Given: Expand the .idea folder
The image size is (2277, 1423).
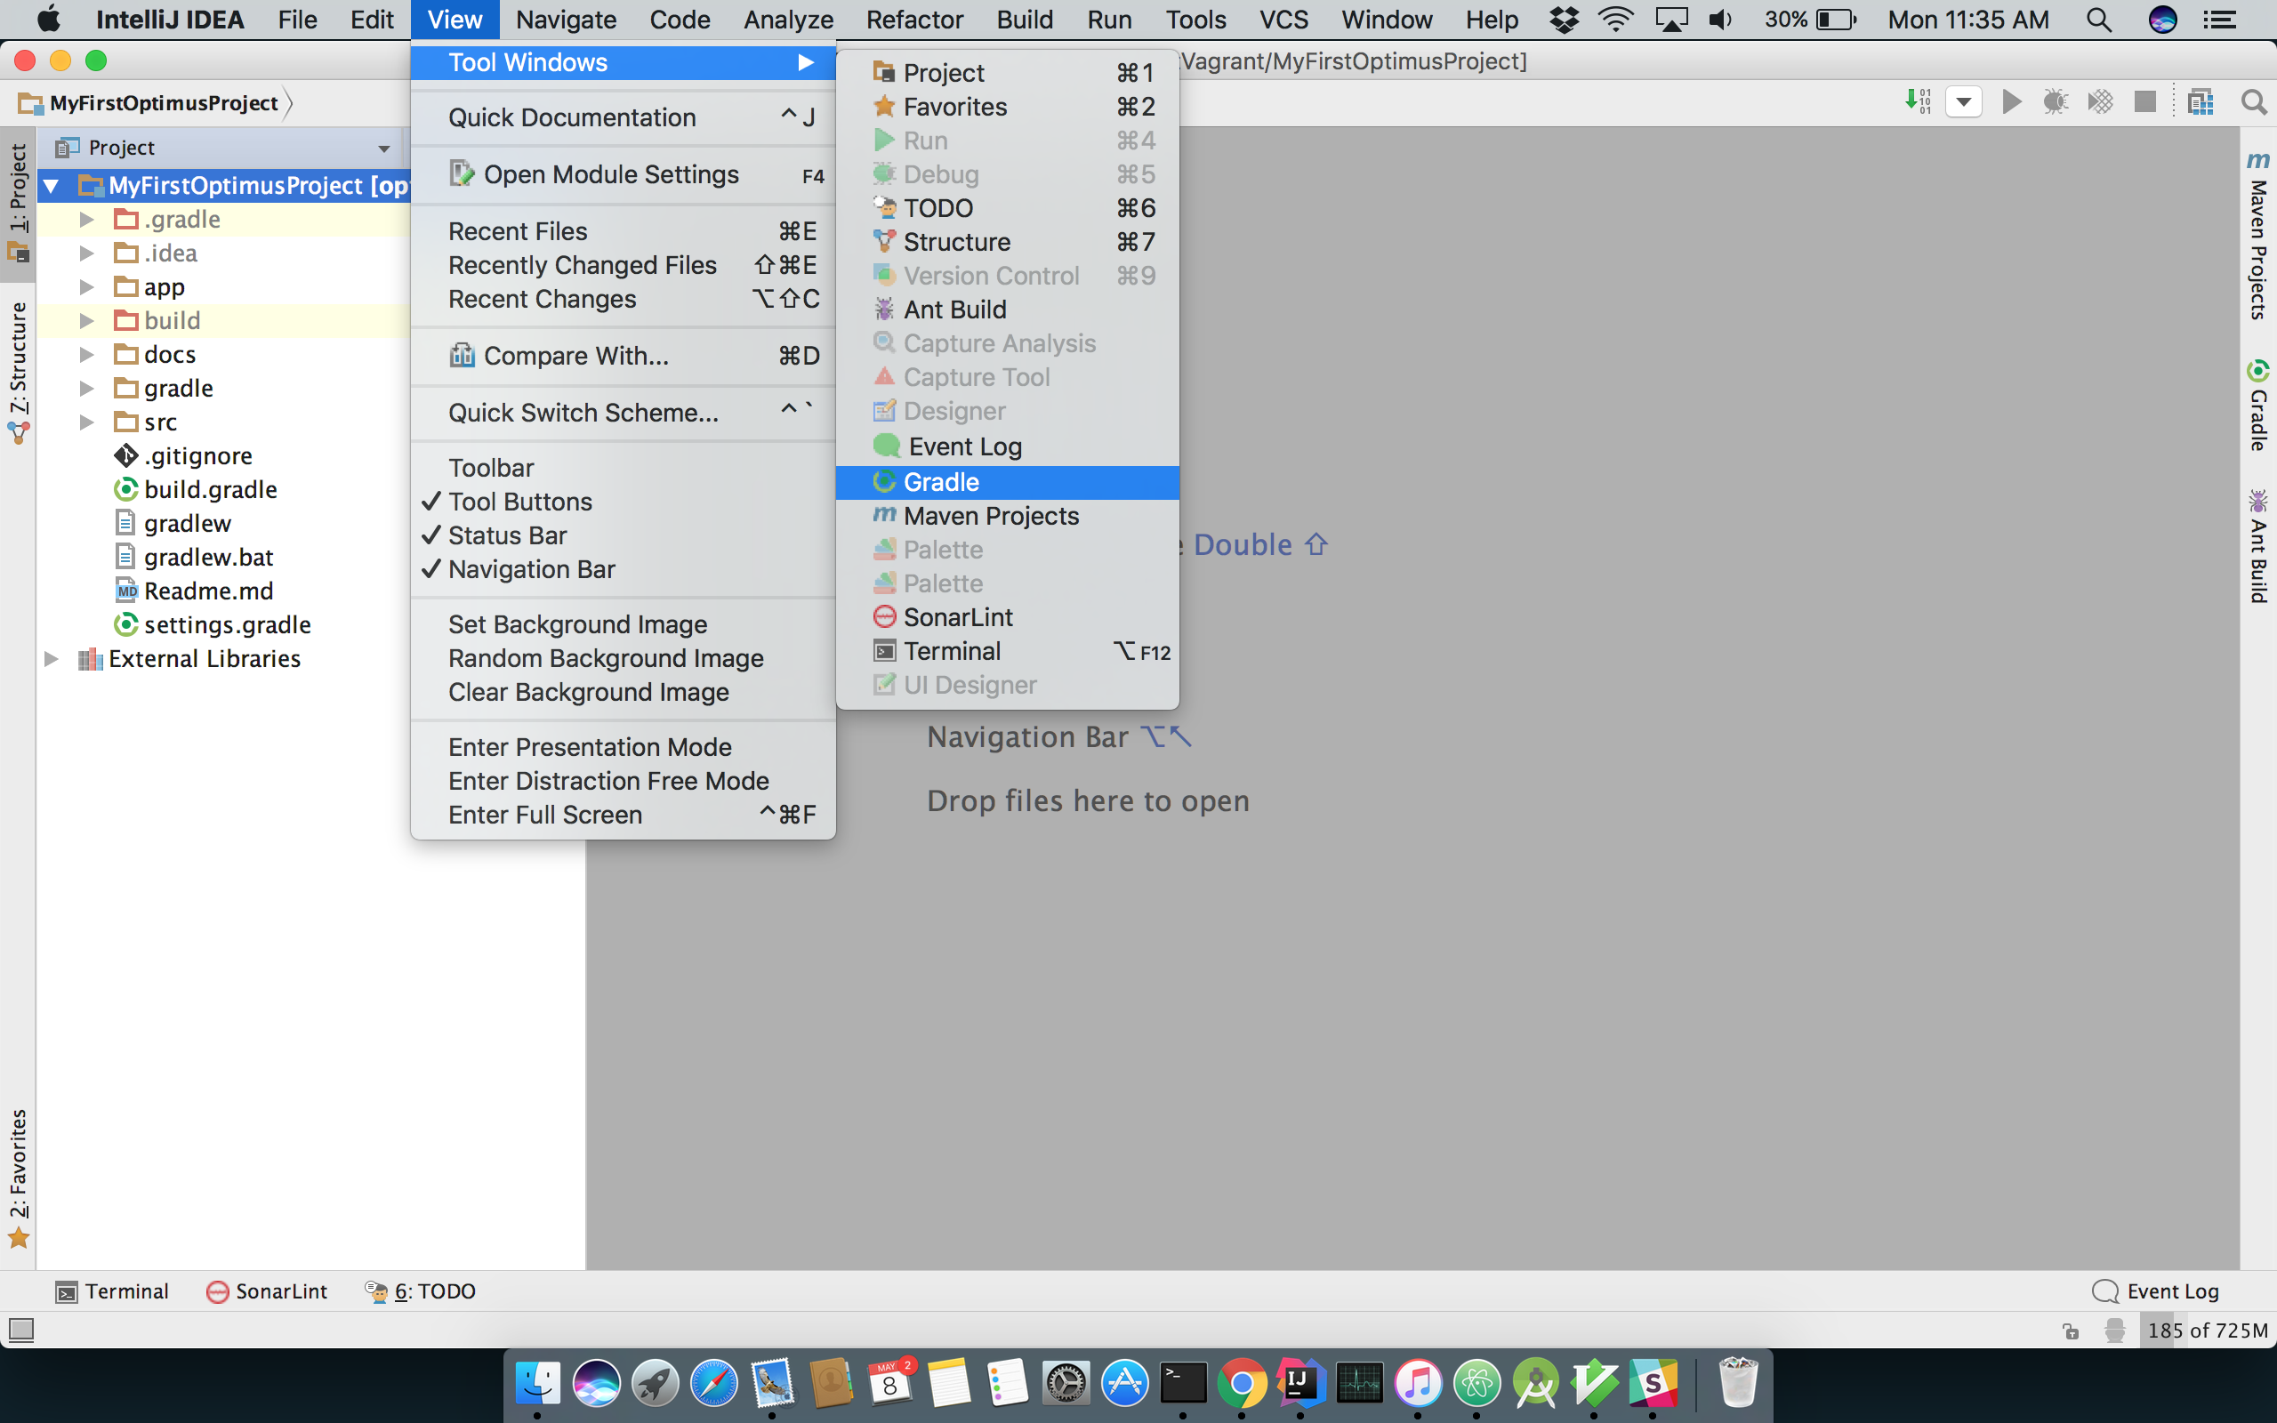Looking at the screenshot, I should [x=86, y=253].
